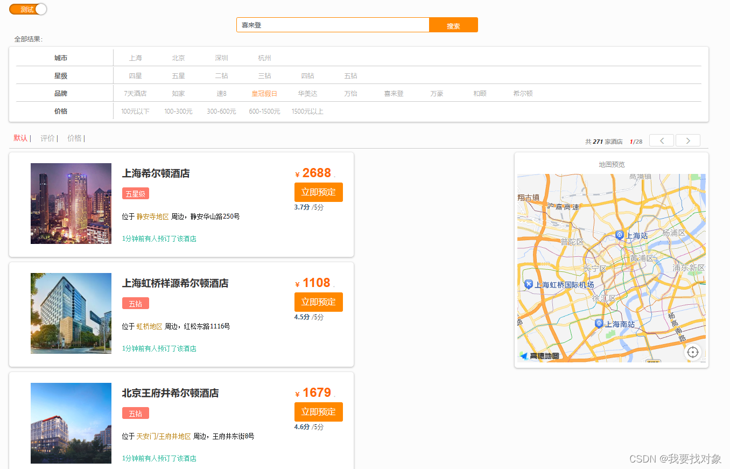730x469 pixels.
Task: Click the 1108 price
Action: (317, 283)
